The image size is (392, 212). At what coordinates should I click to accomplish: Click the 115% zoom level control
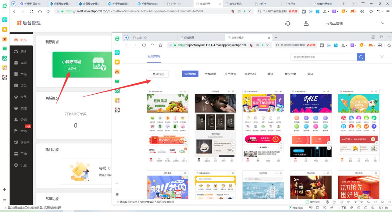[384, 208]
